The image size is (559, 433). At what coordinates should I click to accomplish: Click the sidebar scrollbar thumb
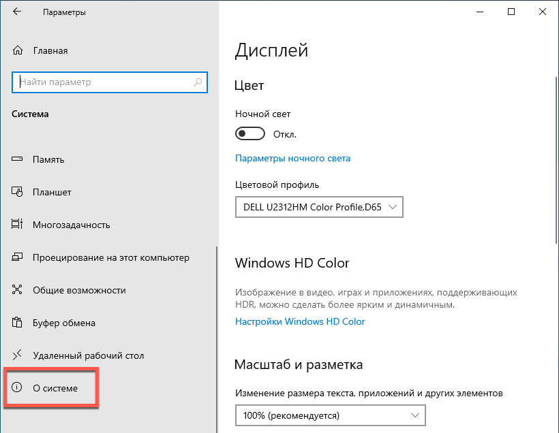pos(217,339)
